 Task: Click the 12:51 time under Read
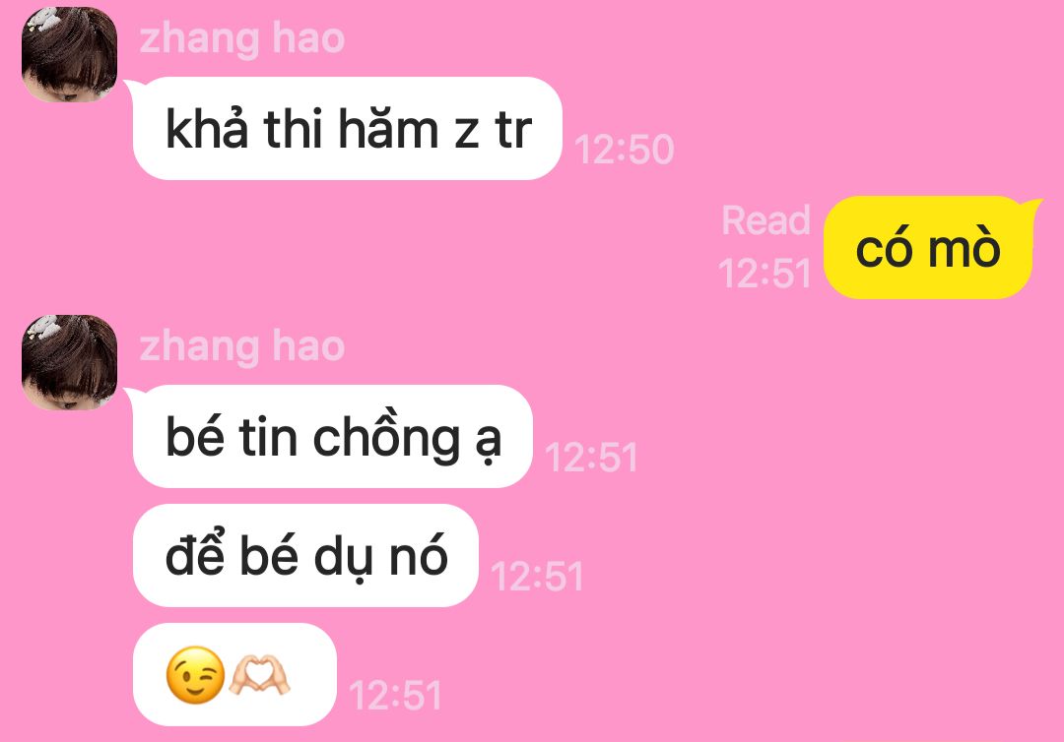click(765, 274)
